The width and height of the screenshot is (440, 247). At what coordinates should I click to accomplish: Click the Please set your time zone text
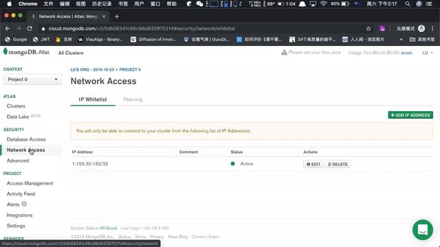(x=315, y=52)
